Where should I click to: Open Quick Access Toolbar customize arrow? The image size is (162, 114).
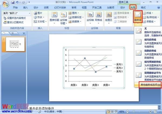(29, 2)
